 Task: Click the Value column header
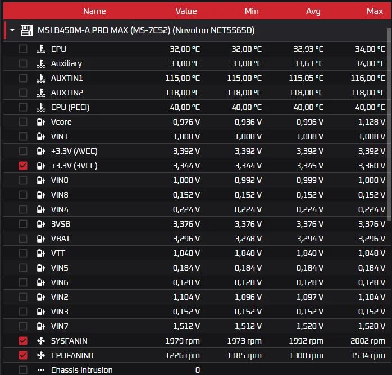point(186,11)
